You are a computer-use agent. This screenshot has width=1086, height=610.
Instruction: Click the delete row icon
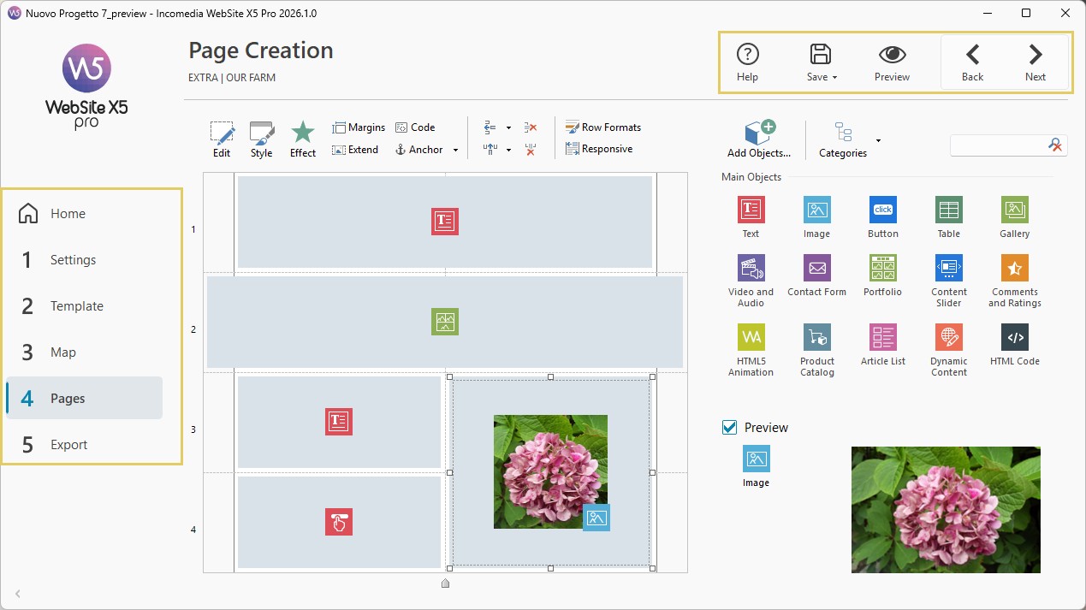tap(531, 127)
